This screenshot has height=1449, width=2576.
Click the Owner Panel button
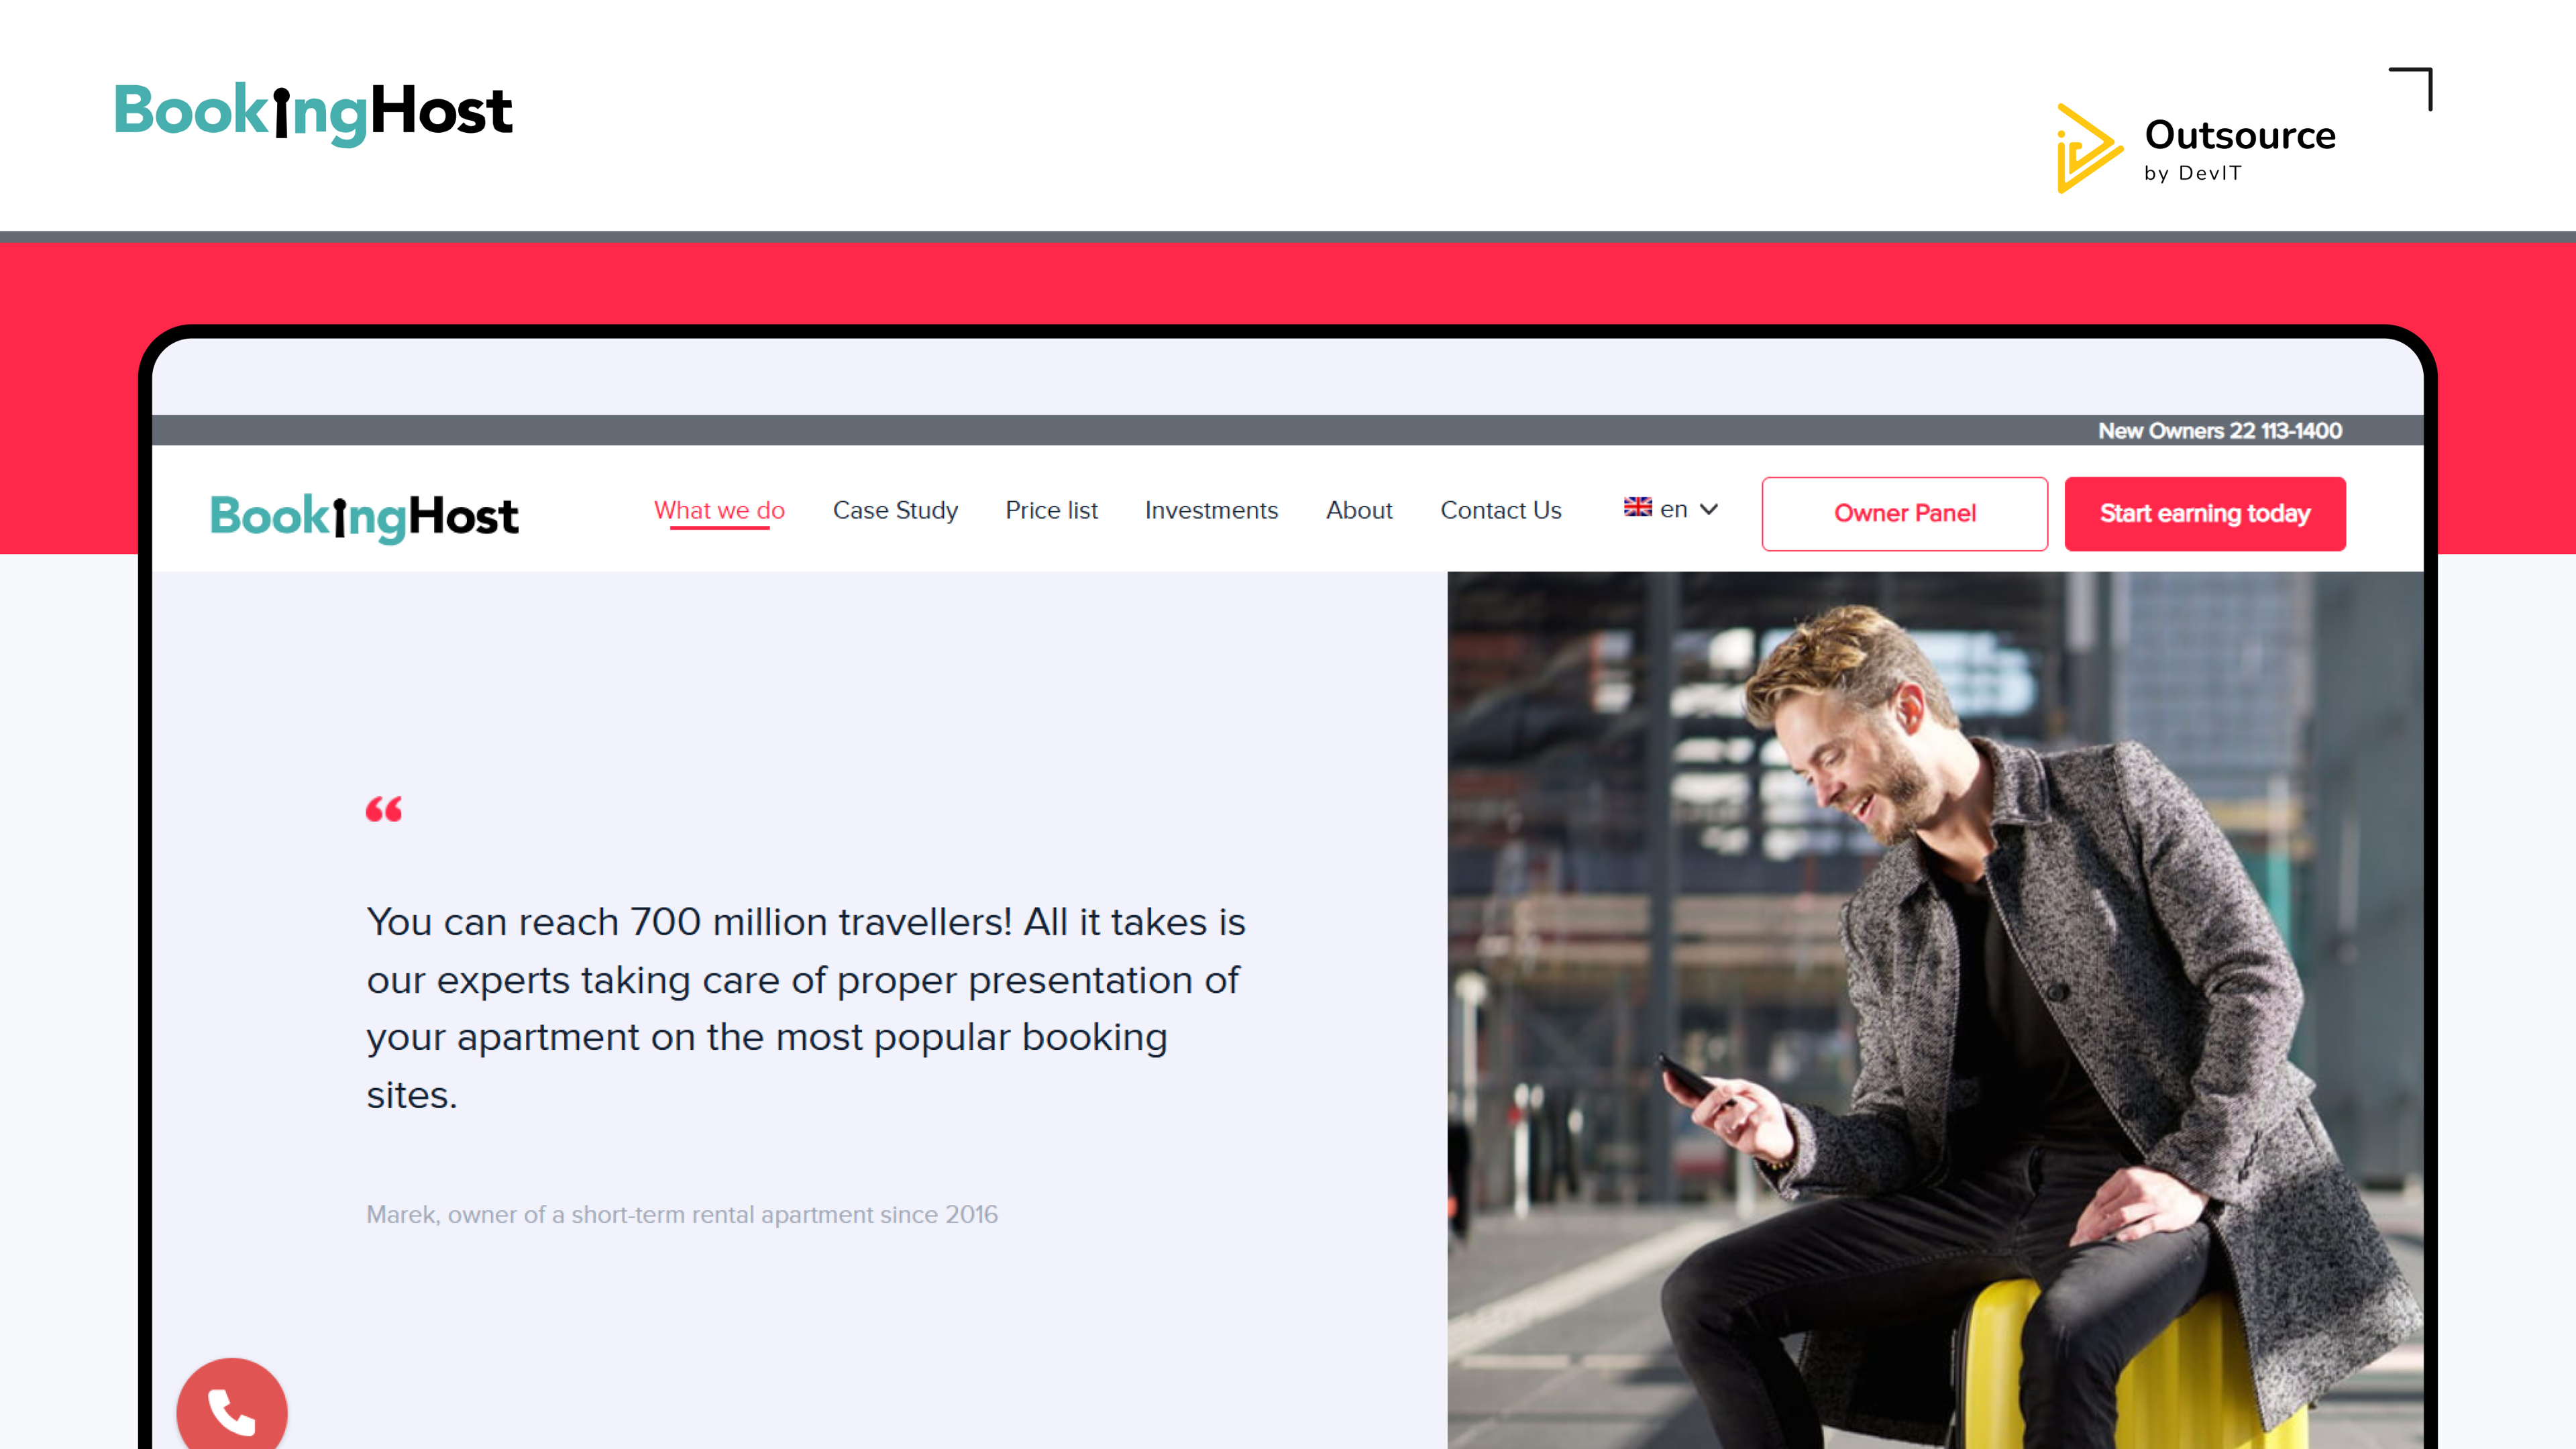coord(1904,513)
